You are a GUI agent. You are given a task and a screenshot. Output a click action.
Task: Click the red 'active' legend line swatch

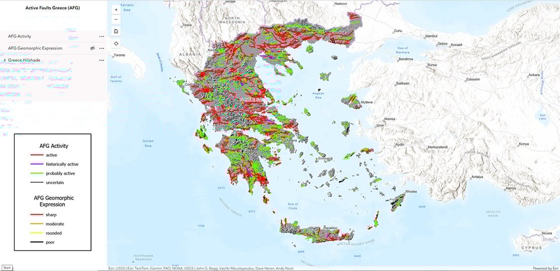pyautogui.click(x=37, y=156)
